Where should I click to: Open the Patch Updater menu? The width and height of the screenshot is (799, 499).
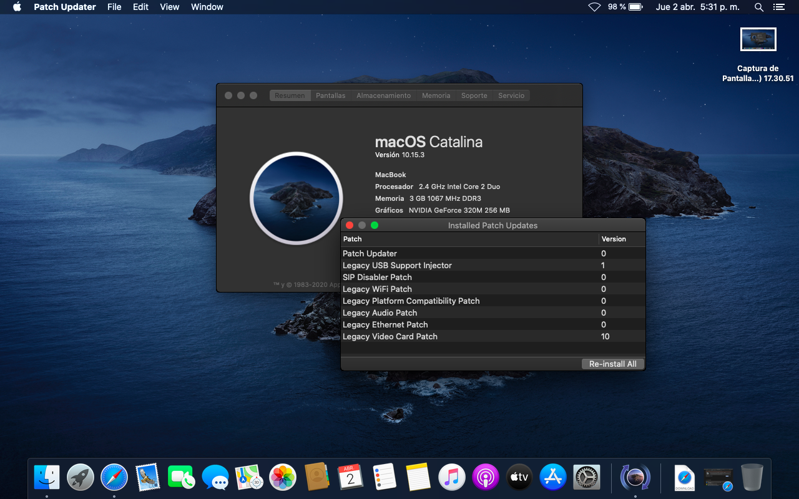[65, 7]
